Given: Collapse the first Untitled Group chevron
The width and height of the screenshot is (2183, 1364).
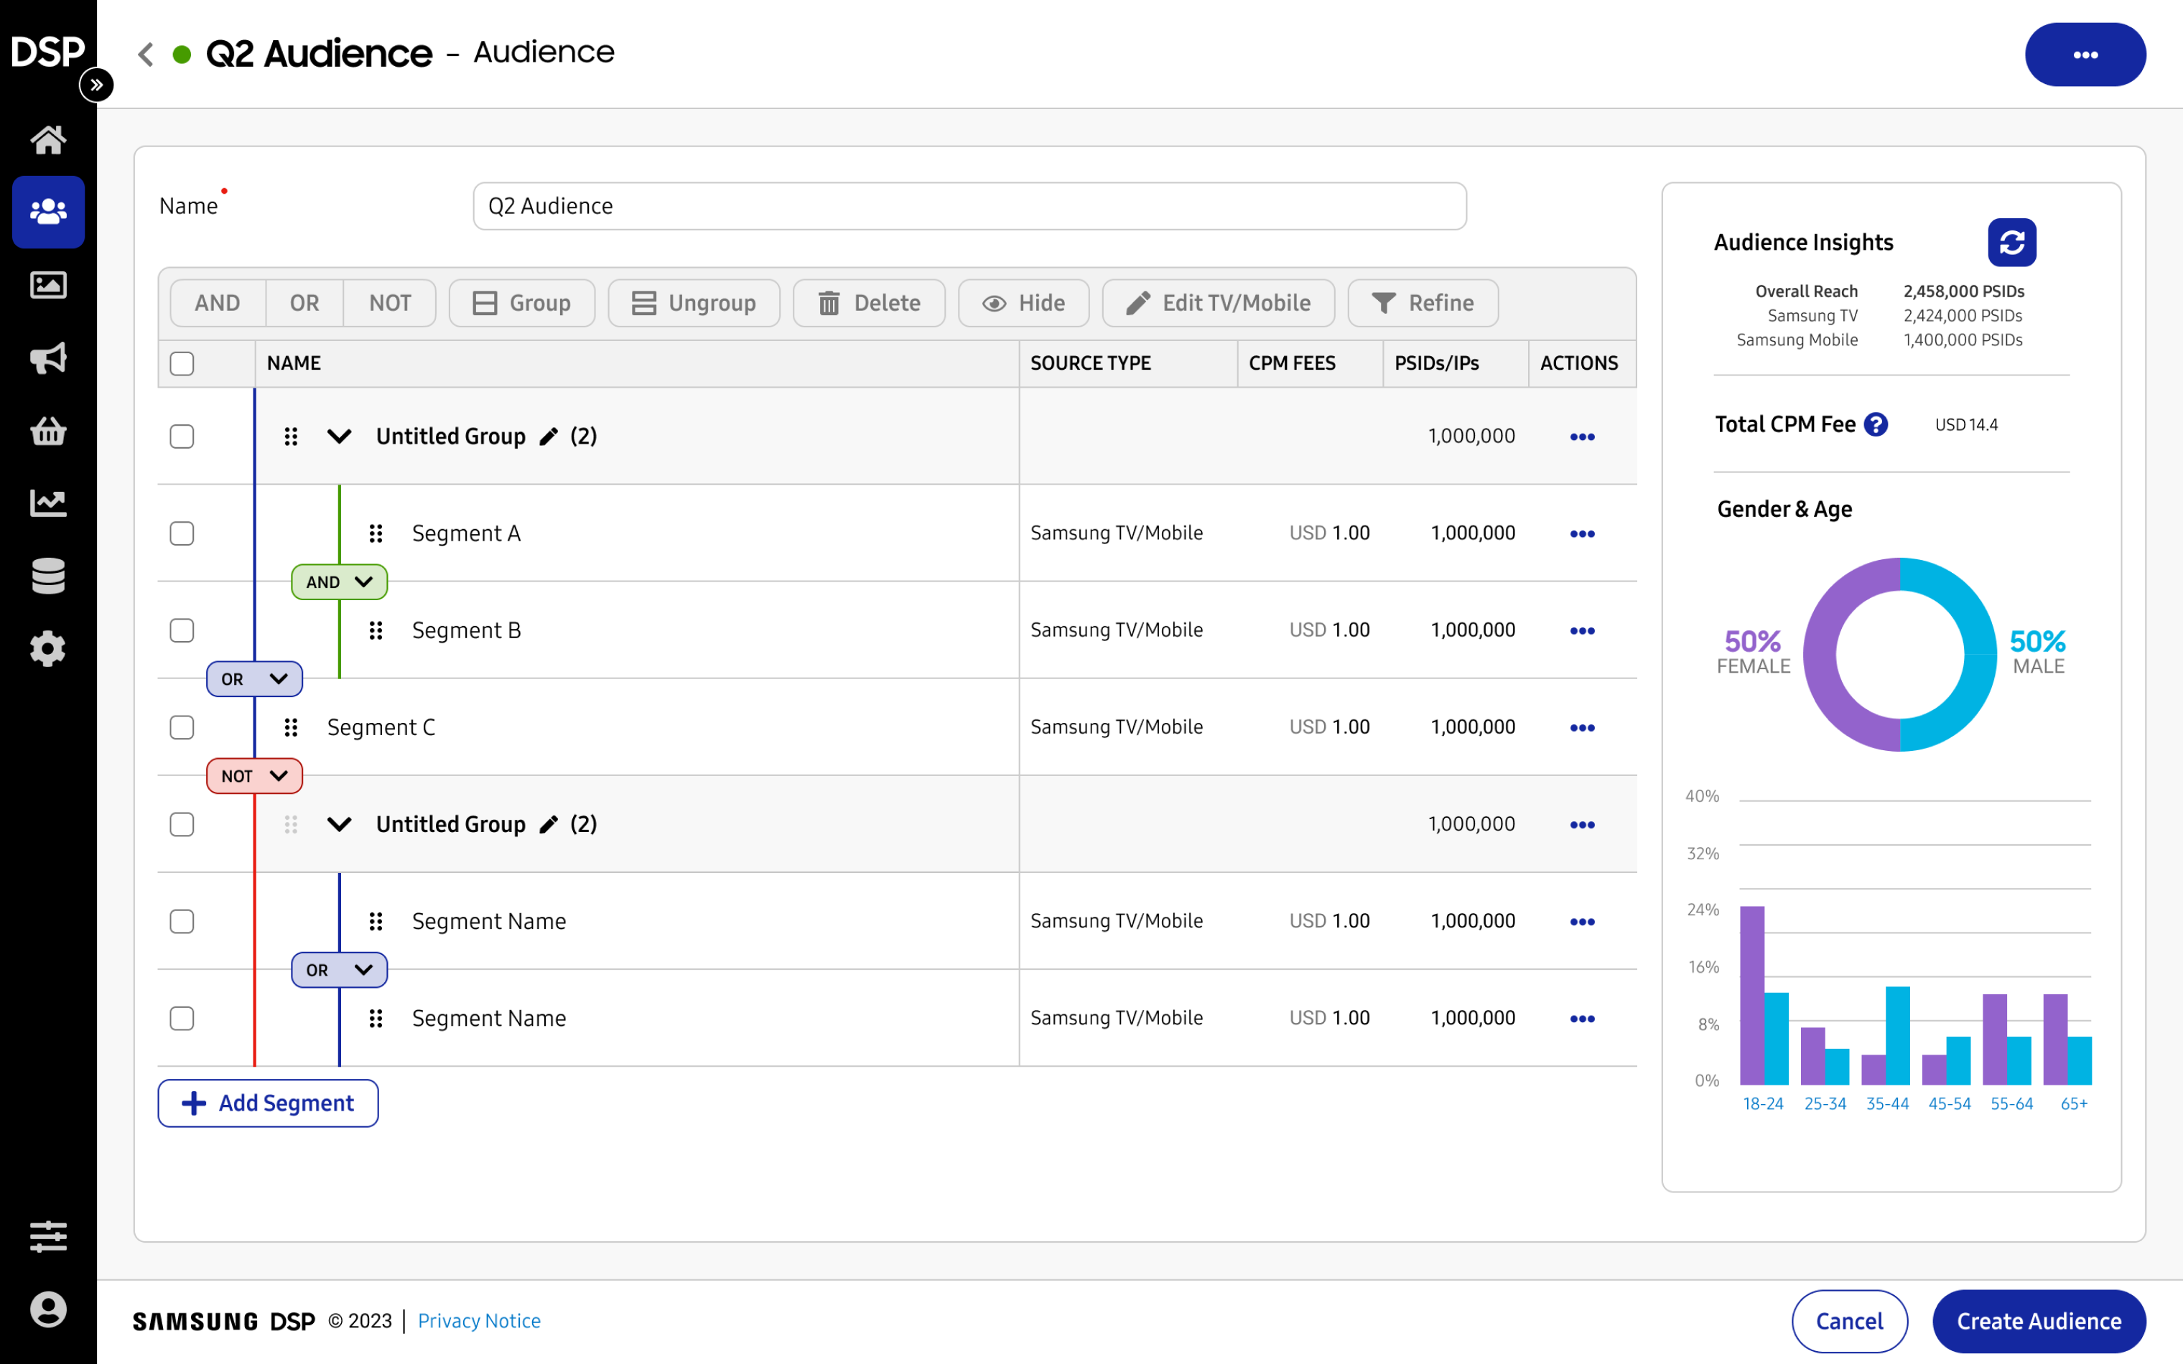Looking at the screenshot, I should pos(339,436).
